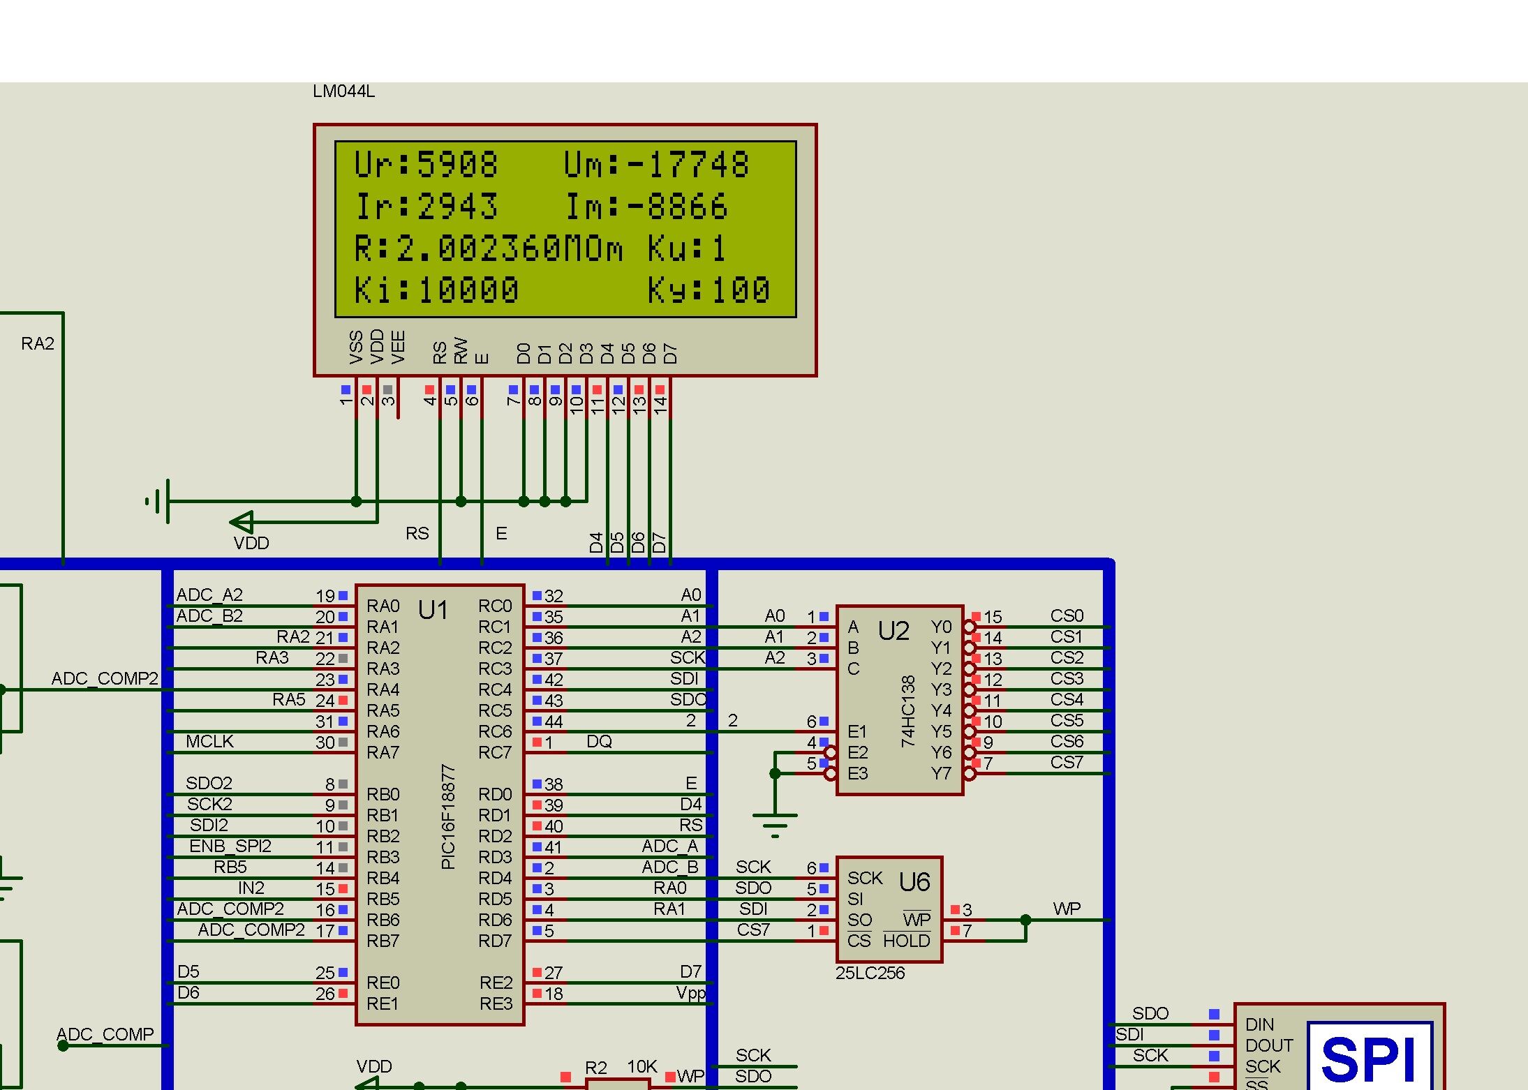The width and height of the screenshot is (1528, 1090).
Task: Click the Y0 output pin on U2
Action: point(941,627)
